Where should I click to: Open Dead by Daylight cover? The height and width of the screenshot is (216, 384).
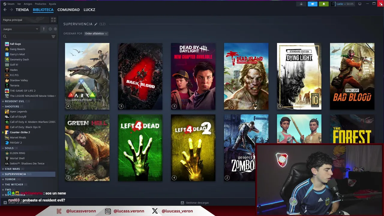coord(193,76)
